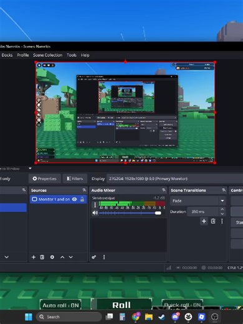Select the Monitor 1 source row
This screenshot has height=324, width=243.
click(x=58, y=199)
